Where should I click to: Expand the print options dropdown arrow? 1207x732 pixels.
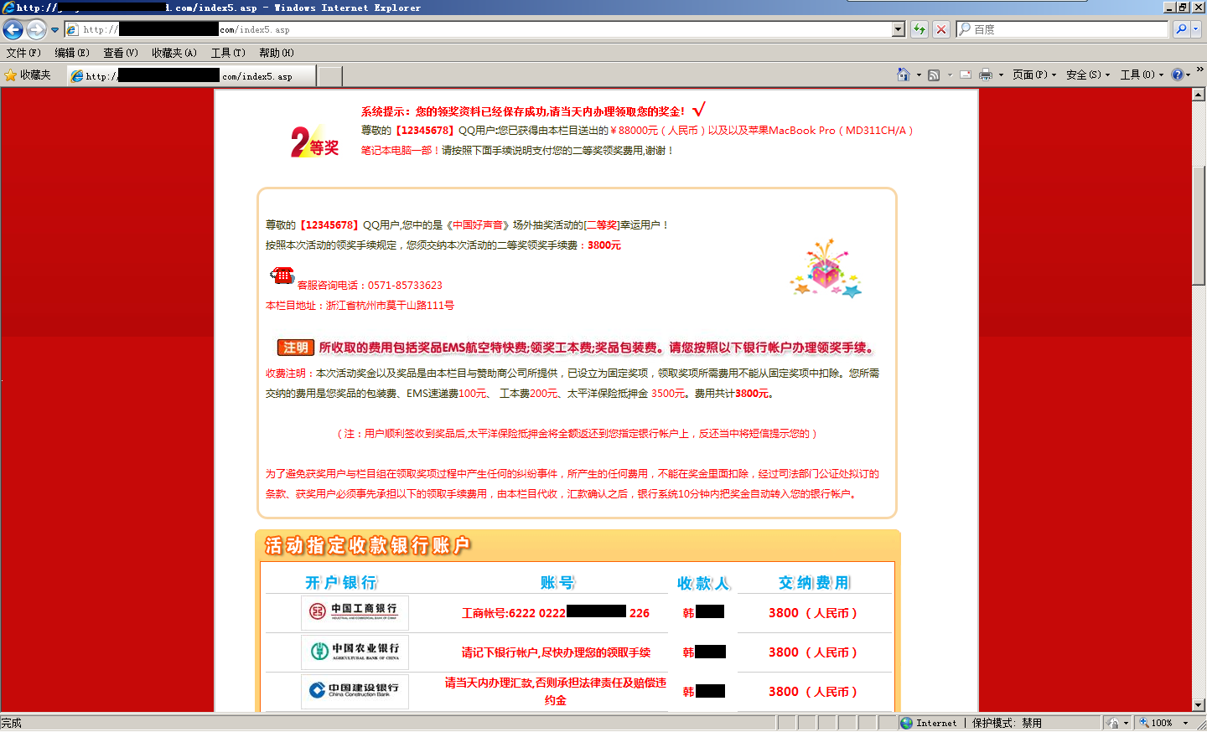click(1001, 75)
